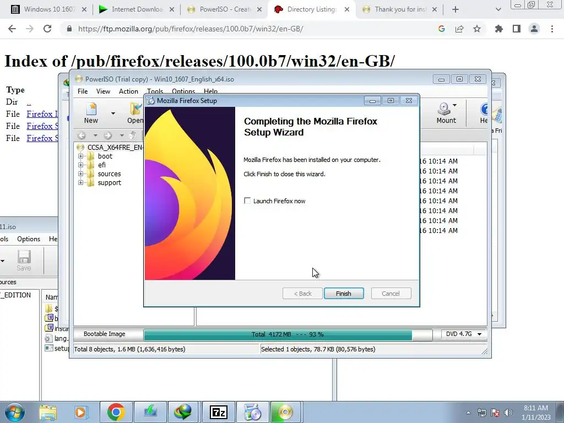Click the Cancel button in Firefox Setup
The width and height of the screenshot is (564, 423).
(391, 294)
